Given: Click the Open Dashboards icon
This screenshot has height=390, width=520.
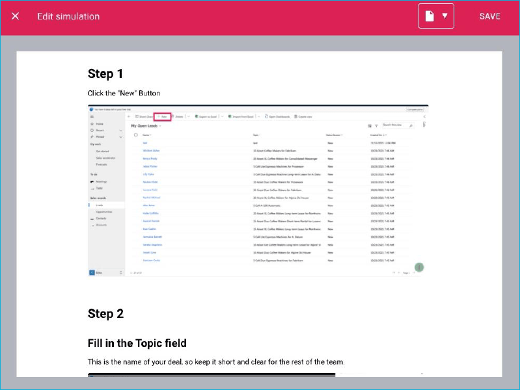Looking at the screenshot, I should pos(266,116).
